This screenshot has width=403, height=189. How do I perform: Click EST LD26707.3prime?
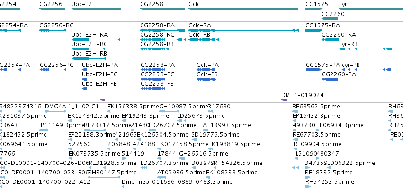[144, 168]
